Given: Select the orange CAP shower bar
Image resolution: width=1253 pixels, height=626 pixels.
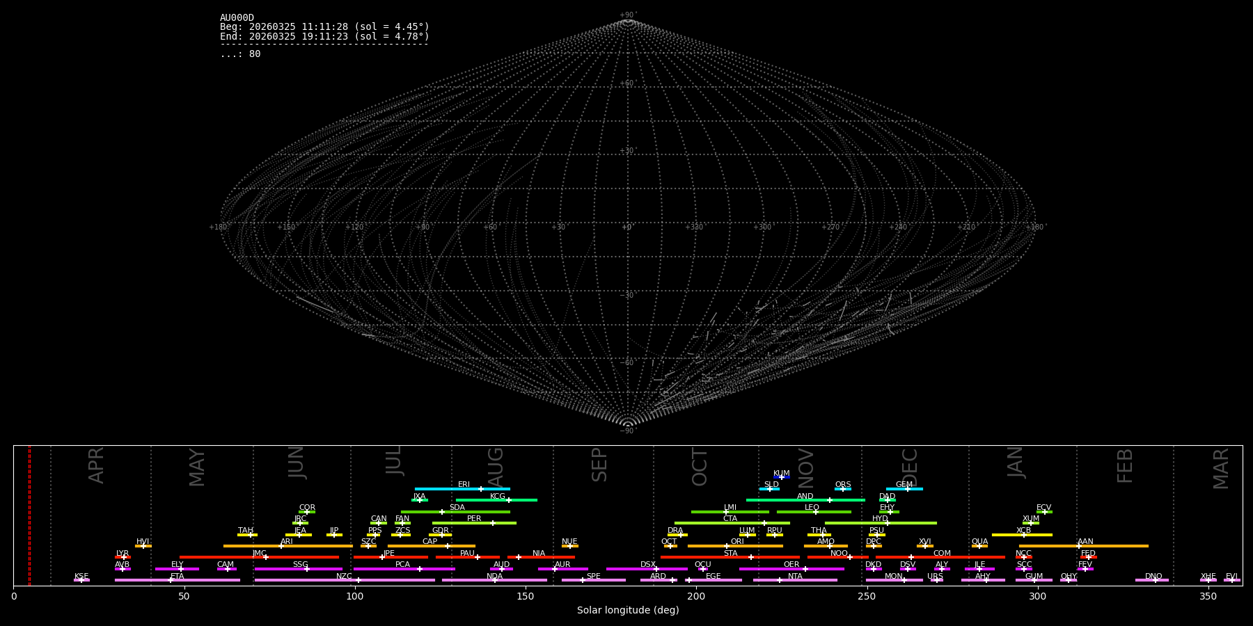Looking at the screenshot, I should coord(432,546).
